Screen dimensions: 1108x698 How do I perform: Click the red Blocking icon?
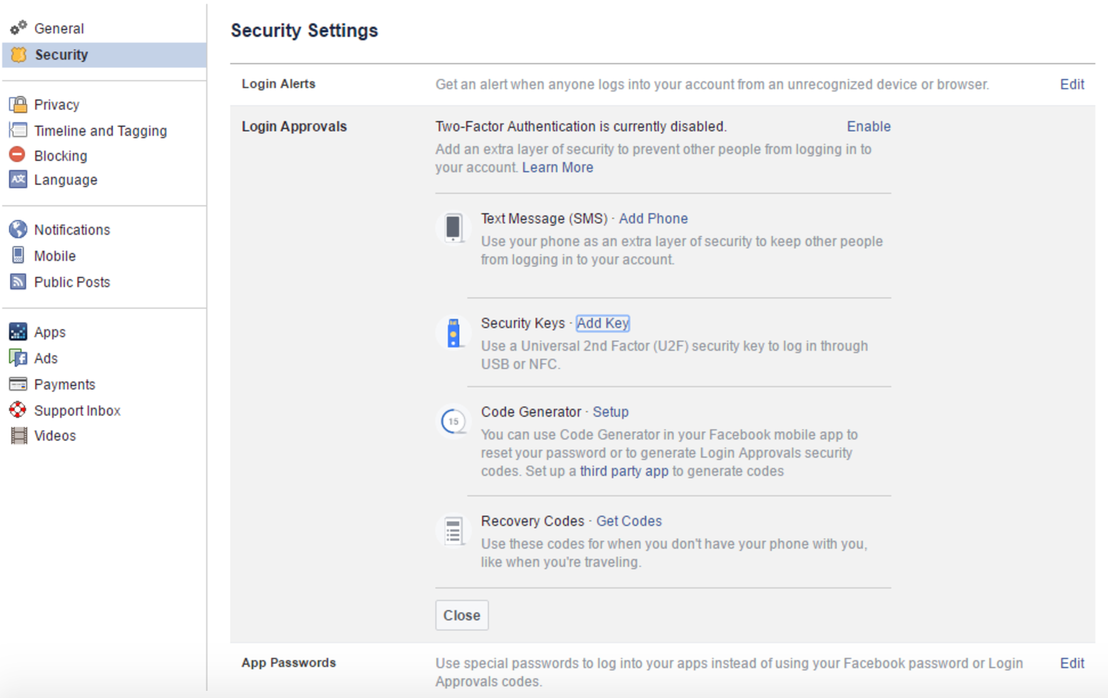point(18,155)
